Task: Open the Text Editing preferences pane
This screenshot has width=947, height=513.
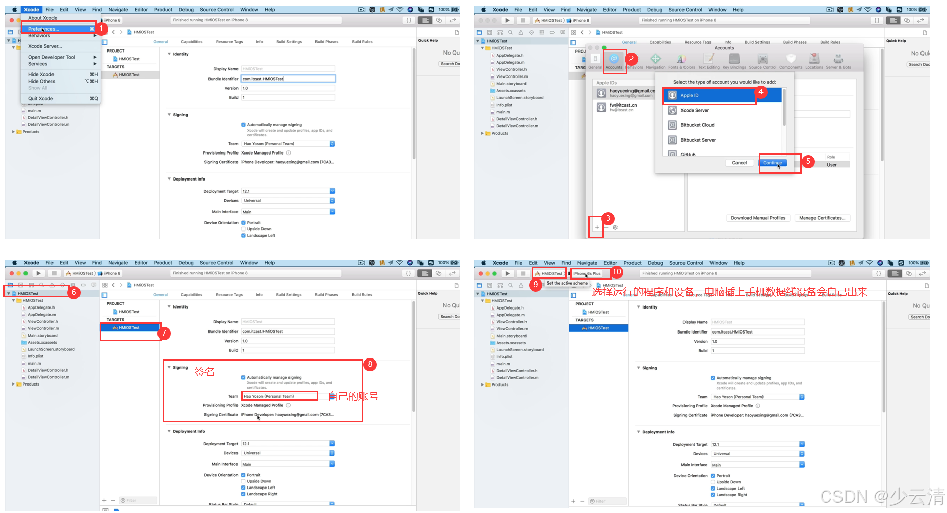Action: [x=709, y=62]
